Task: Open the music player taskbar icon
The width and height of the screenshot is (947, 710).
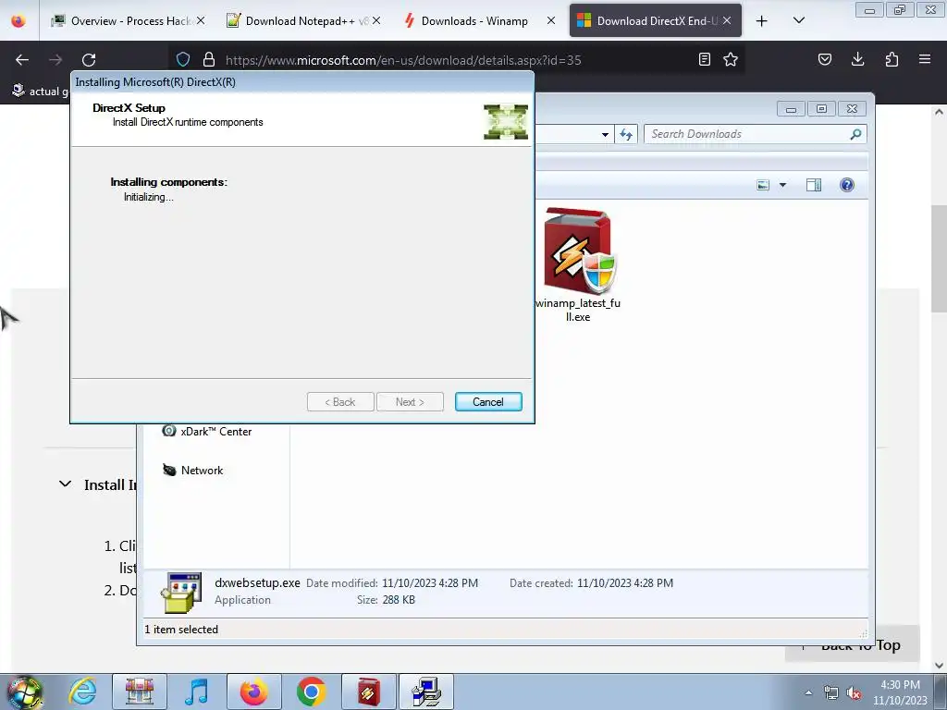Action: tap(196, 692)
